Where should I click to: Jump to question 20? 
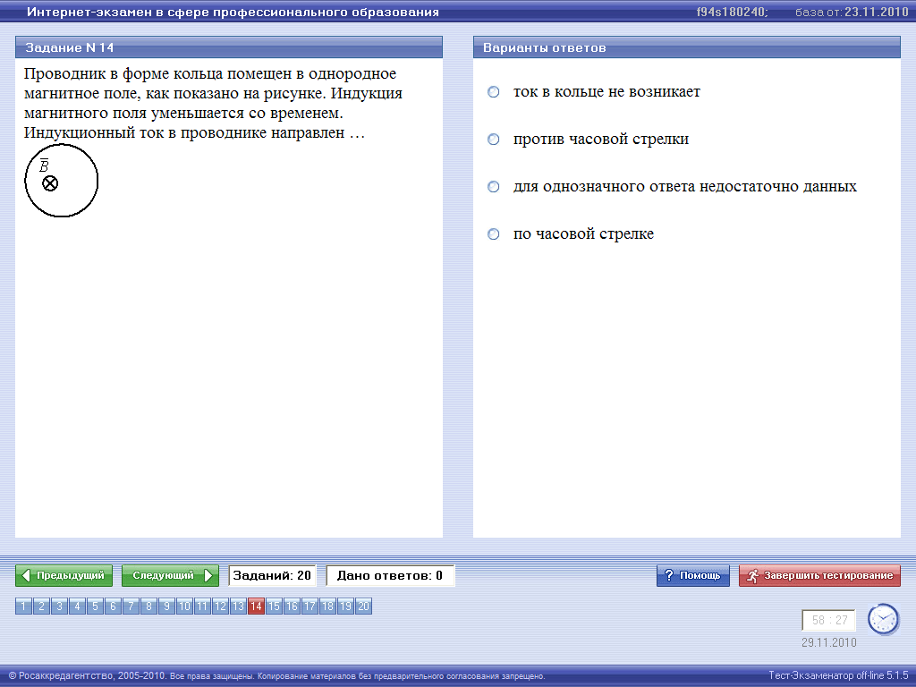[363, 606]
